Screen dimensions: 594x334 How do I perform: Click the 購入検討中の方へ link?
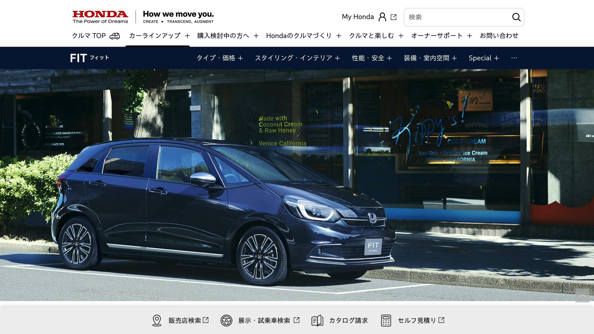tap(223, 35)
